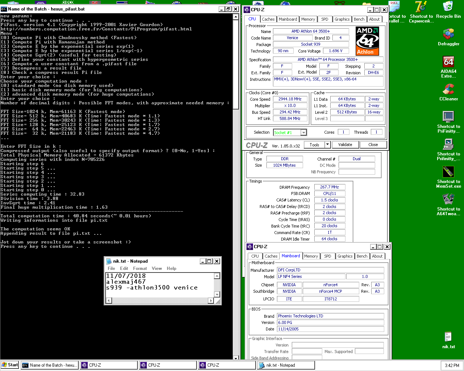Open the Format menu in Notepad
This screenshot has width=464, height=371.
pos(140,268)
